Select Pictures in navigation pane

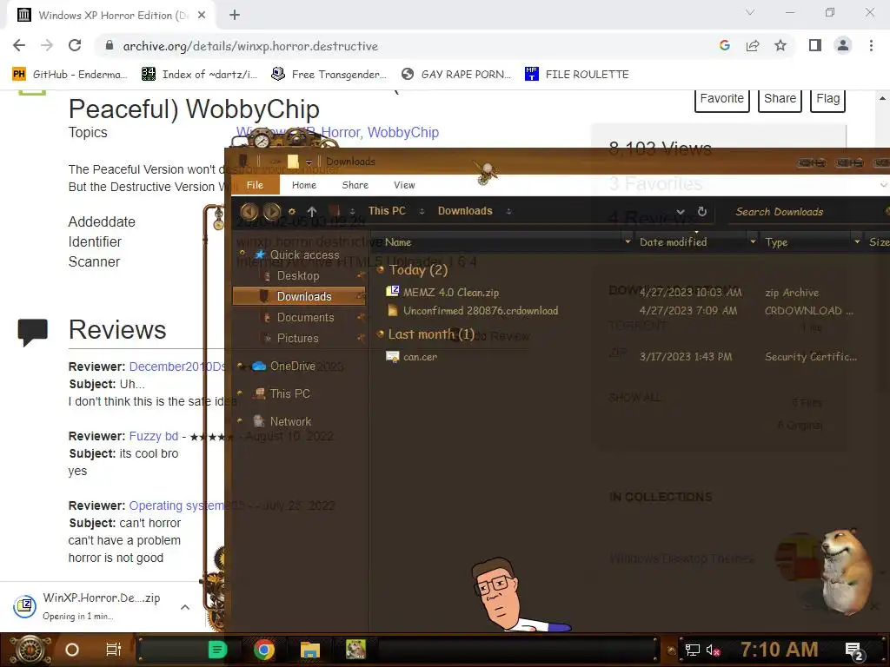[x=297, y=339]
